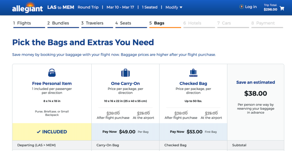
Task: Click the Log in sun icon
Action: [241, 7]
